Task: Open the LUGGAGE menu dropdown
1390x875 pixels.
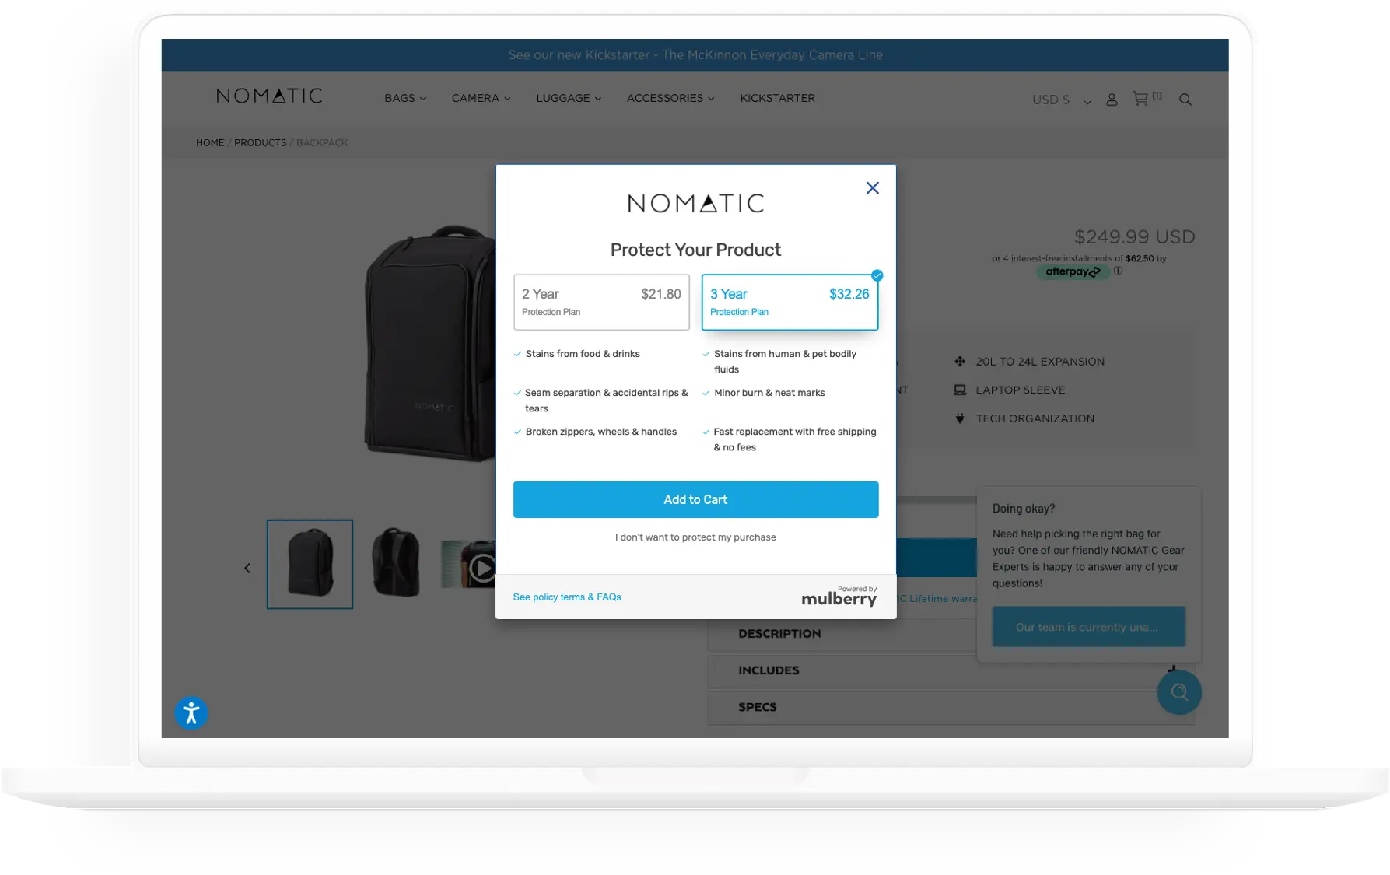Action: pyautogui.click(x=569, y=98)
